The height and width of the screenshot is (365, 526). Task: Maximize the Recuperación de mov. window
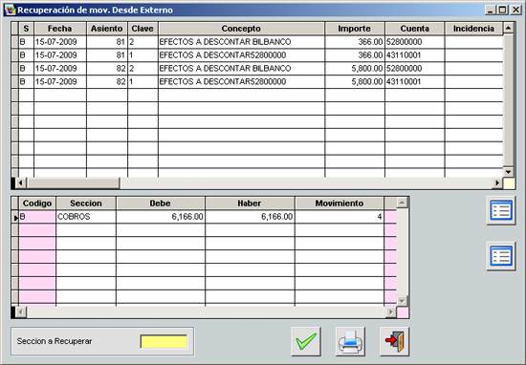pos(502,11)
